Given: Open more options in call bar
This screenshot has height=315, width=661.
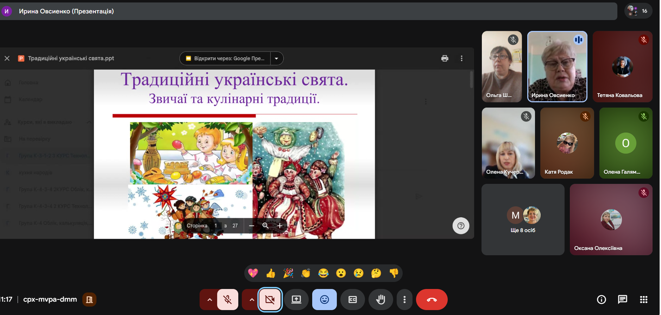Looking at the screenshot, I should click(404, 300).
